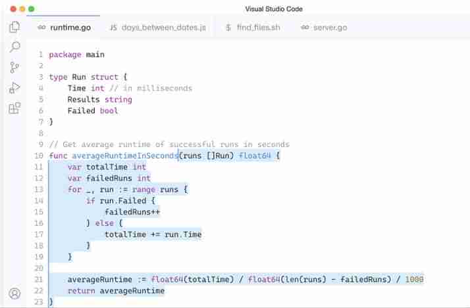Open the Search magnifier icon in sidebar
Image resolution: width=470 pixels, height=308 pixels.
coord(14,47)
